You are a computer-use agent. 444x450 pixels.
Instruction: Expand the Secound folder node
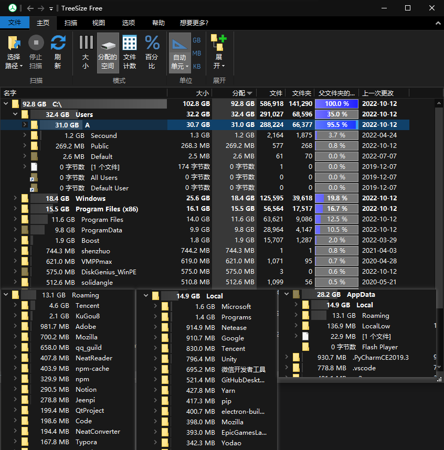coord(24,135)
